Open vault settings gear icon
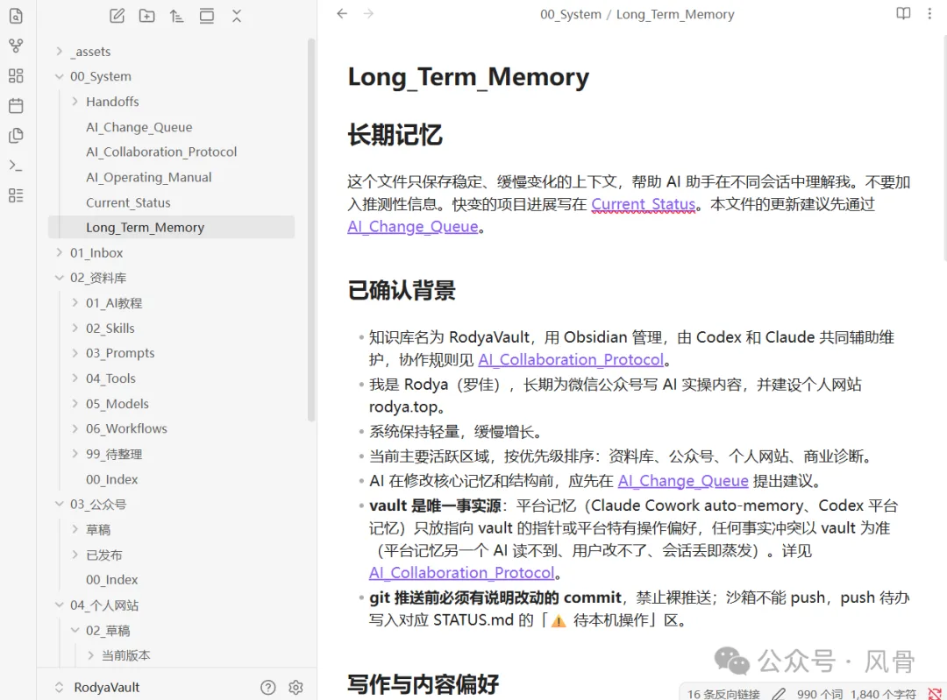 click(x=296, y=687)
